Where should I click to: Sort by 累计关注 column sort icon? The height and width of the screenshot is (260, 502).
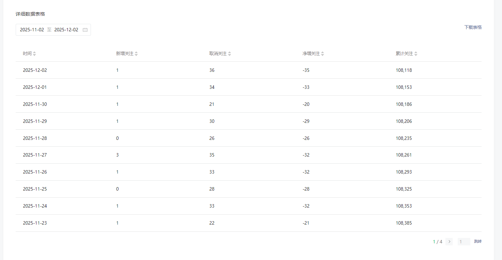click(416, 54)
